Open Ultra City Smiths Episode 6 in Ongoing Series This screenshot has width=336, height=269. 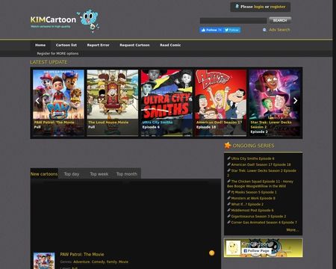(252, 158)
